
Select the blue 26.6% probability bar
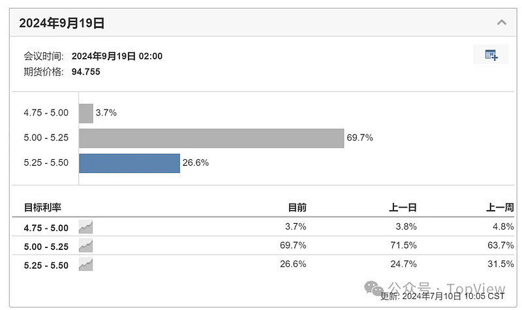point(129,163)
